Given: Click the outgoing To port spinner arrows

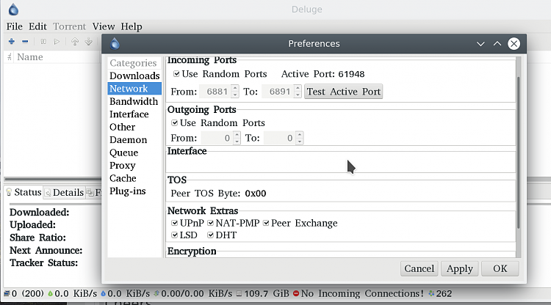Looking at the screenshot, I should [x=300, y=138].
